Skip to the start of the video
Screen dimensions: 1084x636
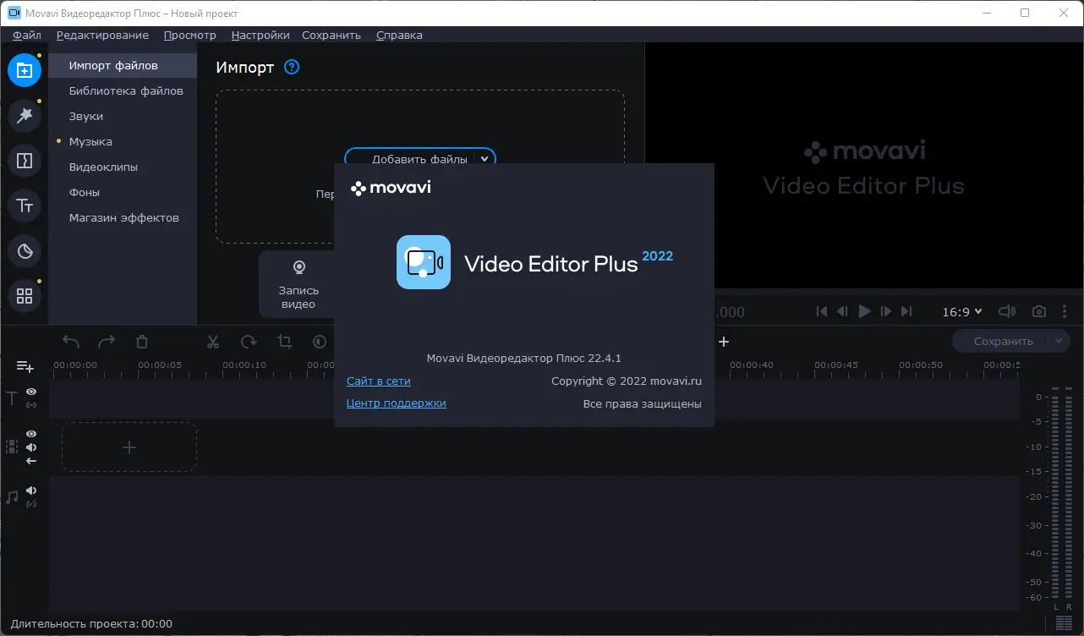tap(822, 311)
